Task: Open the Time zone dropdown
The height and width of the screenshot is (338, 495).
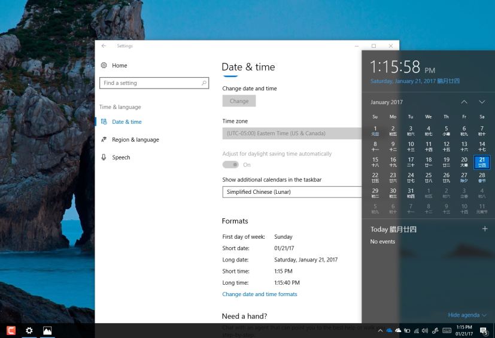Action: pyautogui.click(x=292, y=133)
